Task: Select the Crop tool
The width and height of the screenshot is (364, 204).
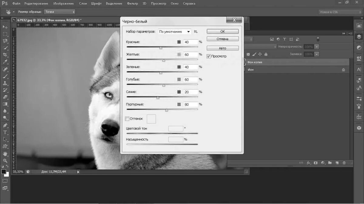Action: pos(5,55)
